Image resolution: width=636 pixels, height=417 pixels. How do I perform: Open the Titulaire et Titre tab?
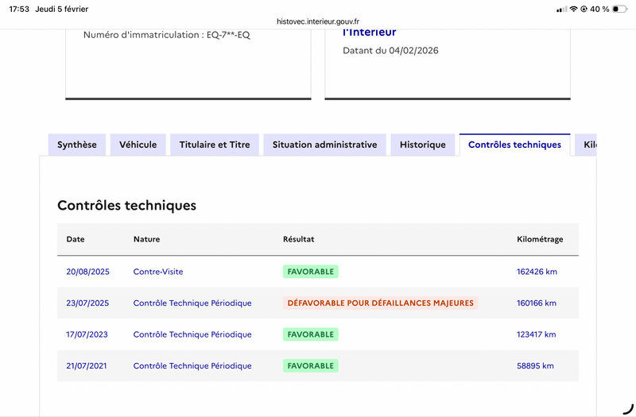(215, 145)
